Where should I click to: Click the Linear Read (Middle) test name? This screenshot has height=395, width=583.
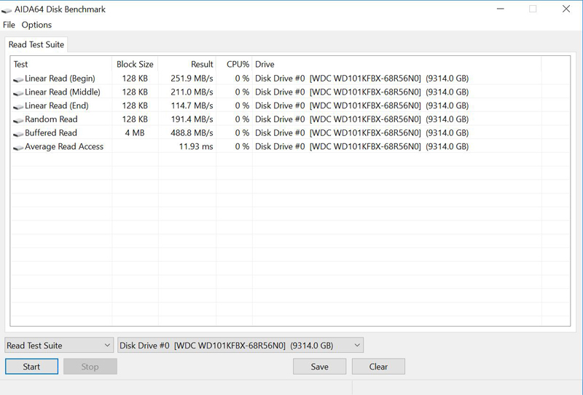tap(63, 92)
